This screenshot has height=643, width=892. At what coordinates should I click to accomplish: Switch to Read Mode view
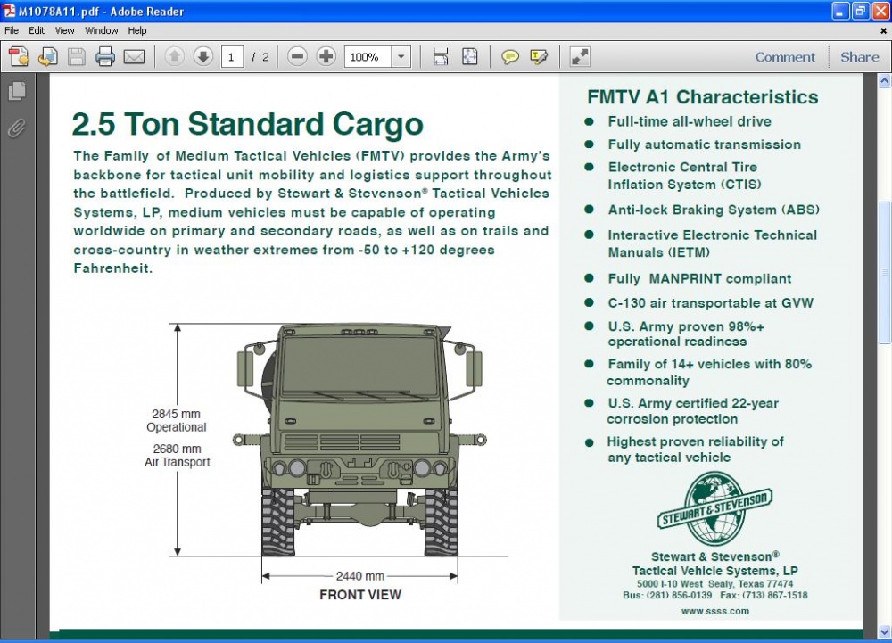(x=580, y=57)
